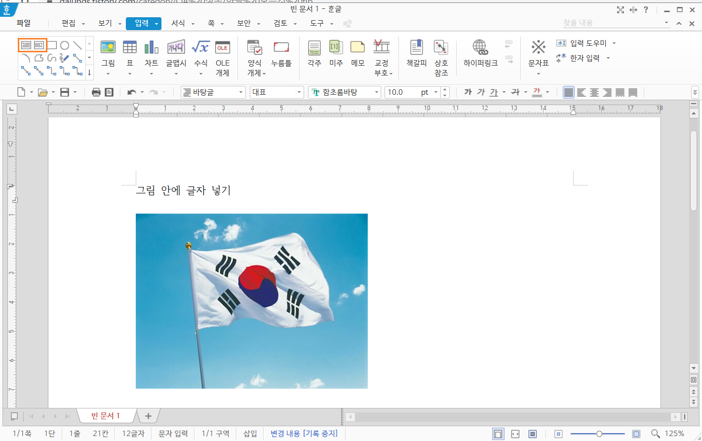Viewport: 702px width, 441px height.
Task: Insert a 메모 note
Action: [x=358, y=52]
